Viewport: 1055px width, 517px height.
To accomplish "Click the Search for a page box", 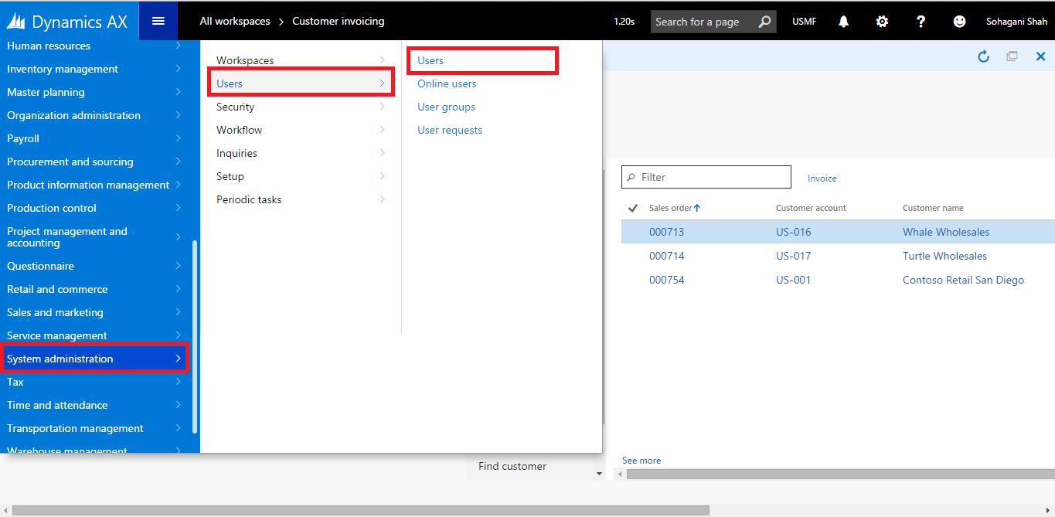I will coord(713,22).
